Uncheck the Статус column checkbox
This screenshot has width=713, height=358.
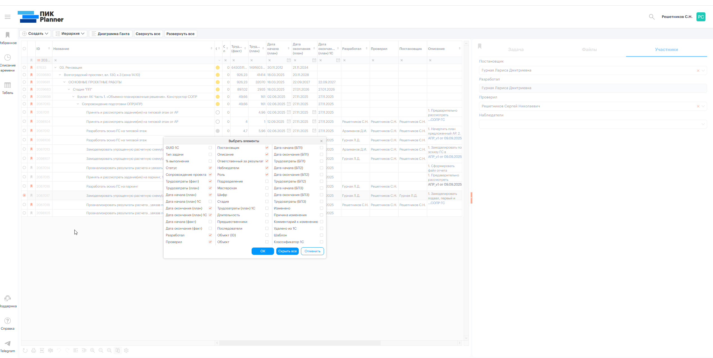tap(210, 168)
